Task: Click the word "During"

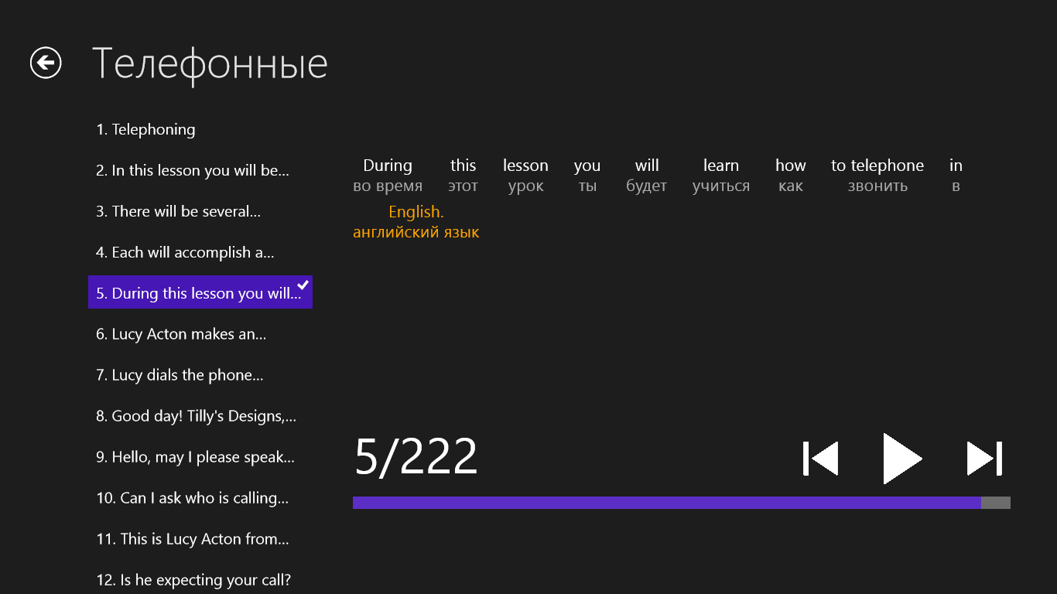Action: pos(388,166)
